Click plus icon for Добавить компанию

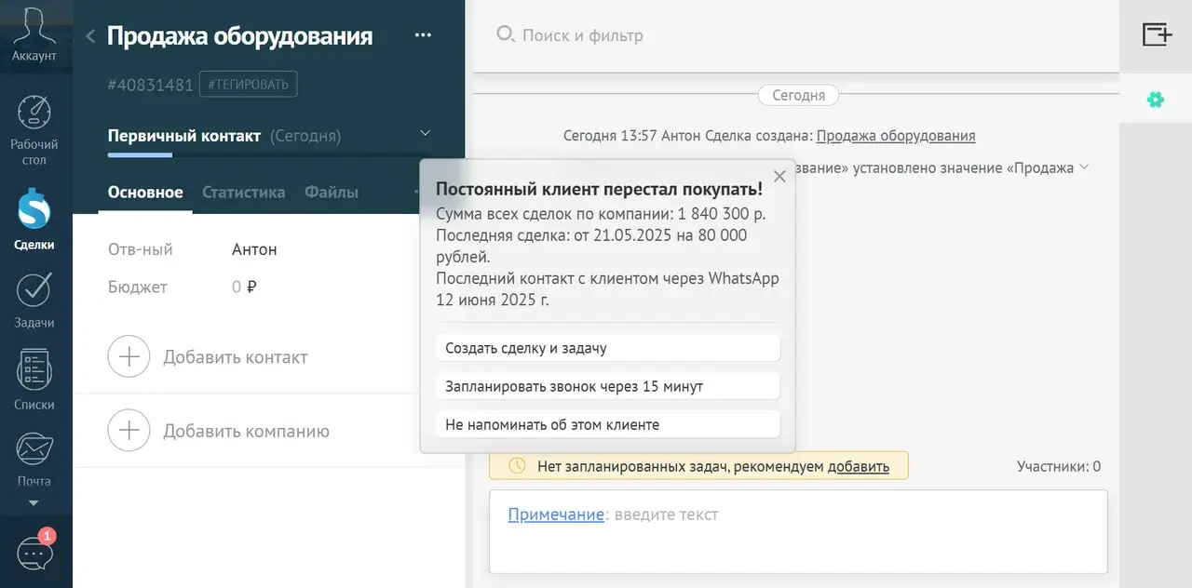(x=129, y=431)
